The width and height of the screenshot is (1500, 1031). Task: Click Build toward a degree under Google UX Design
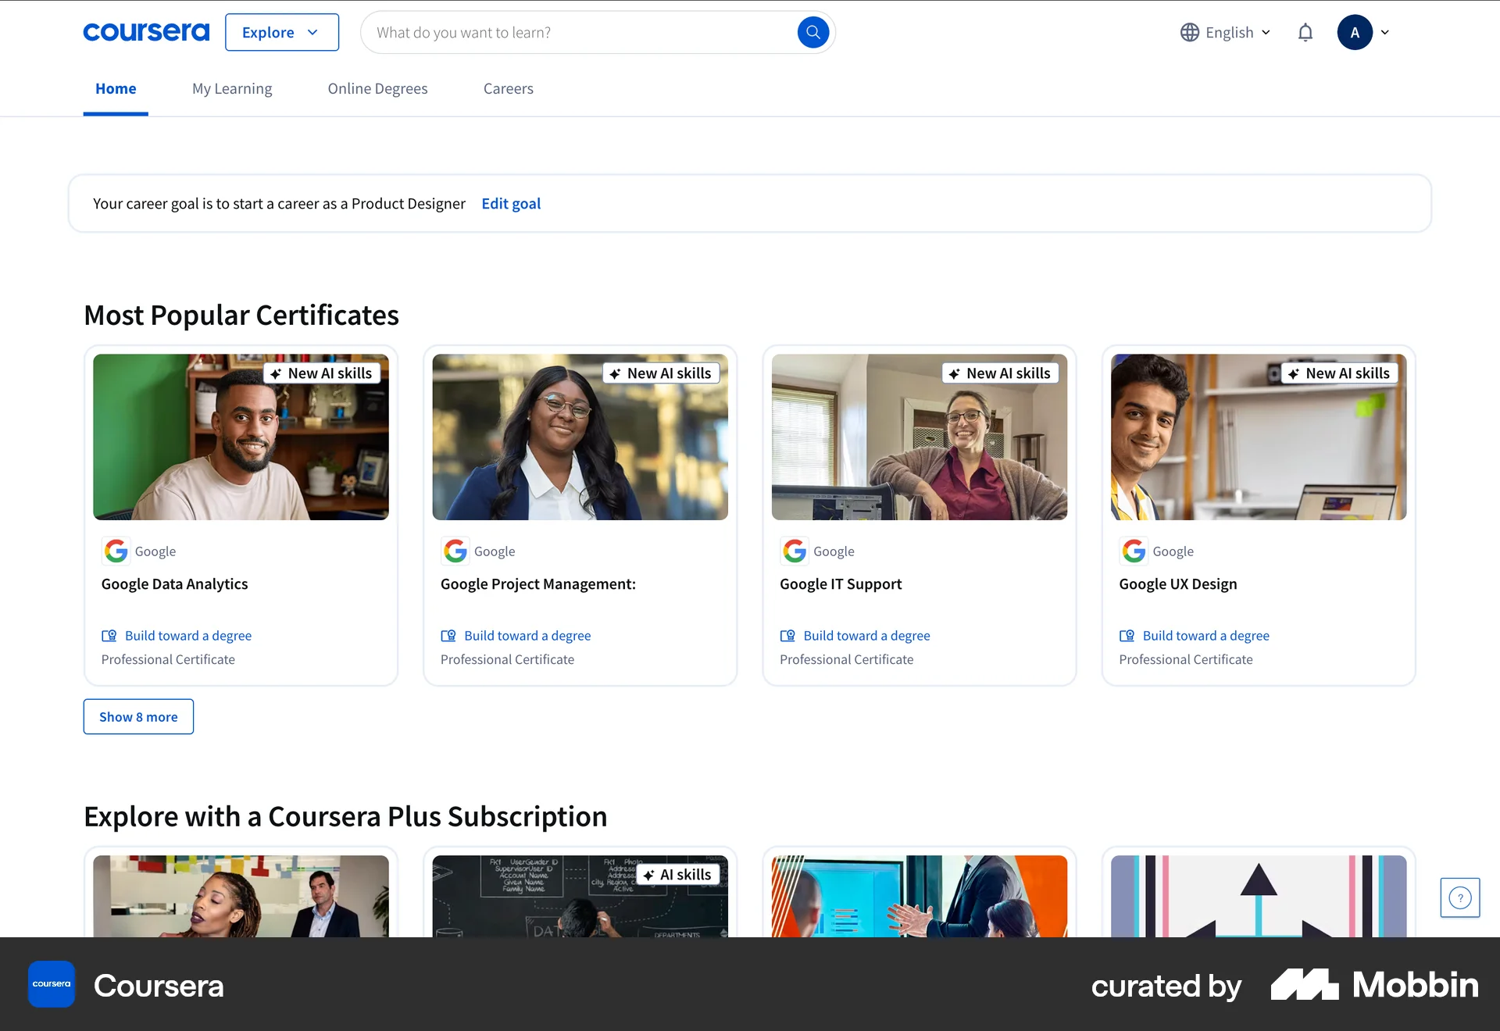[1205, 635]
